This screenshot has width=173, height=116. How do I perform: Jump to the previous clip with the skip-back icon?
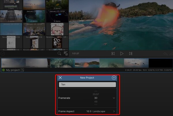tap(113, 54)
